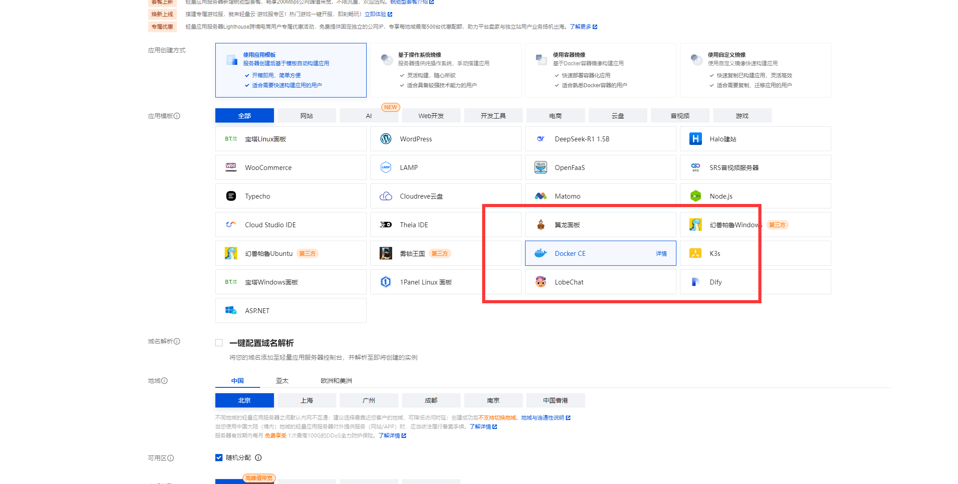
Task: Click the Halo建站 H icon
Action: [696, 139]
